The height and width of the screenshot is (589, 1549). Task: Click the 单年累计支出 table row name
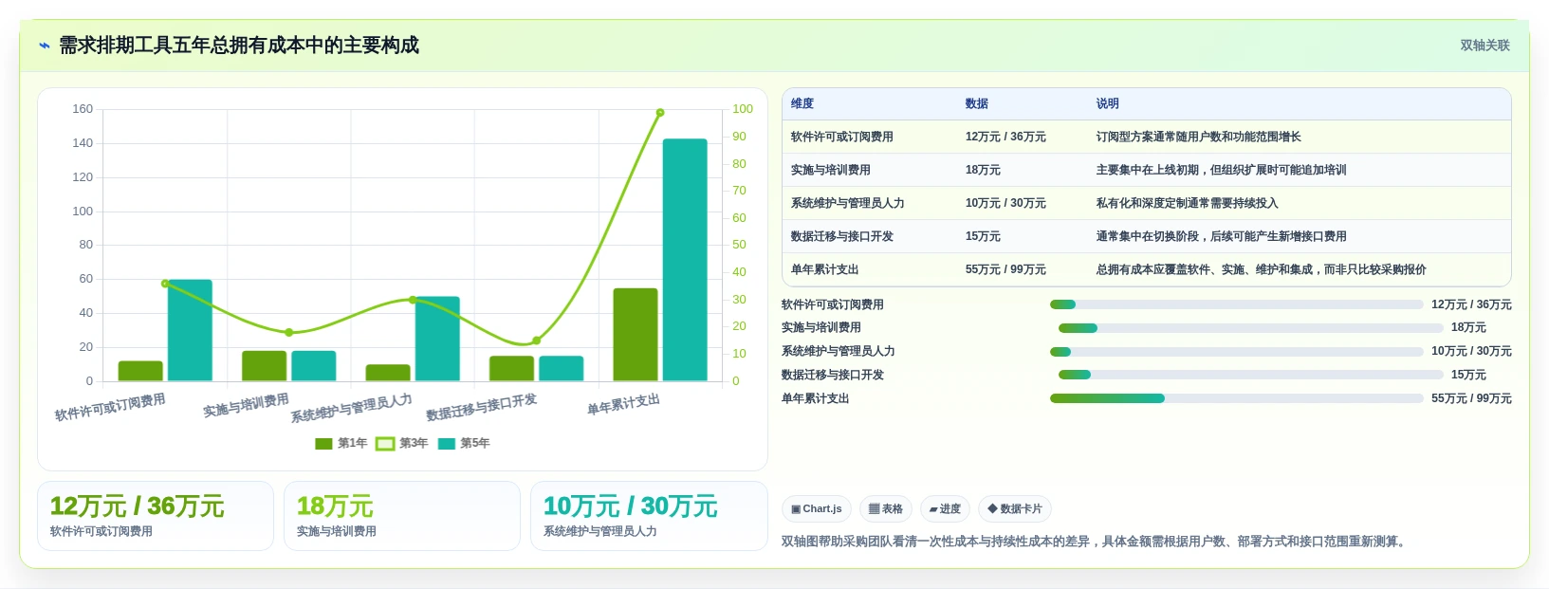[825, 269]
